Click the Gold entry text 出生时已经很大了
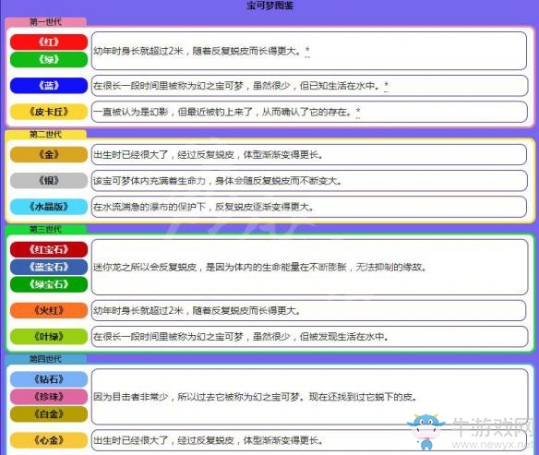Image resolution: width=539 pixels, height=455 pixels. tap(131, 155)
